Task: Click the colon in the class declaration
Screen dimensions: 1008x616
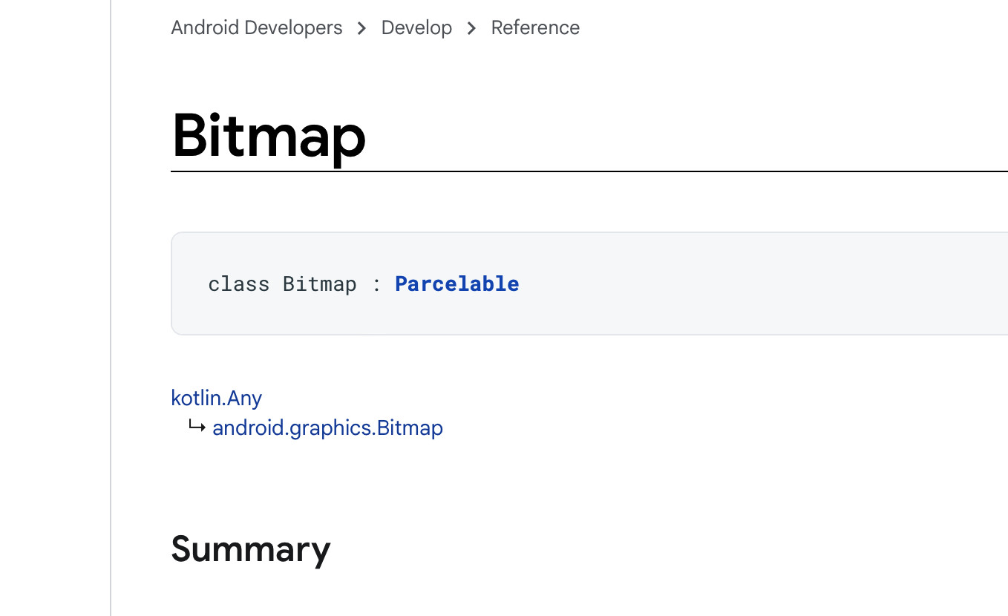Action: [x=376, y=284]
